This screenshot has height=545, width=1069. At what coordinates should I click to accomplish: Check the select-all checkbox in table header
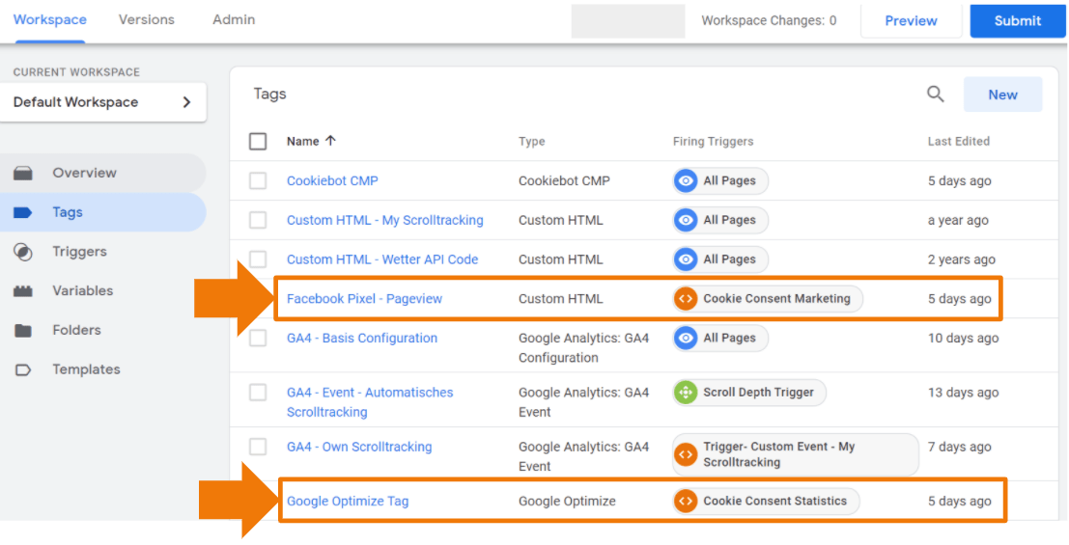click(x=258, y=142)
